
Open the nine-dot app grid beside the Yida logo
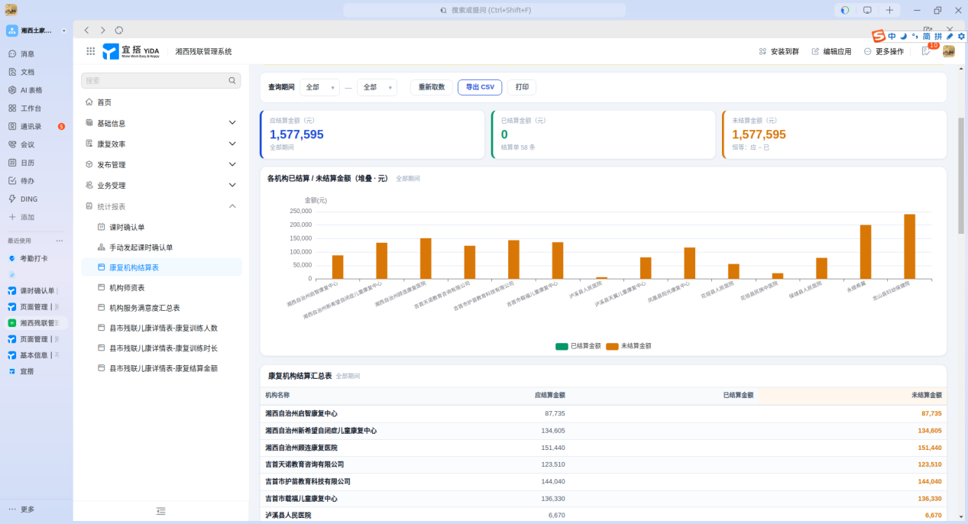91,51
